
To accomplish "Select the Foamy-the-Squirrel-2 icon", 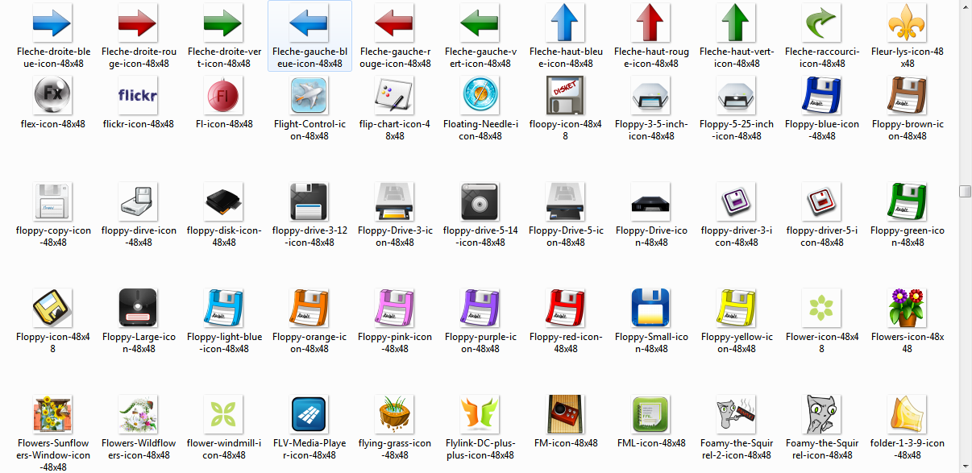I will click(737, 414).
